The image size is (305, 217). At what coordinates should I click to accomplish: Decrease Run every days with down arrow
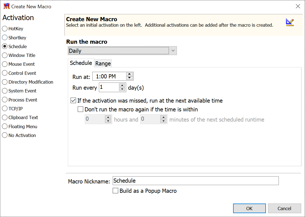tap(122, 89)
